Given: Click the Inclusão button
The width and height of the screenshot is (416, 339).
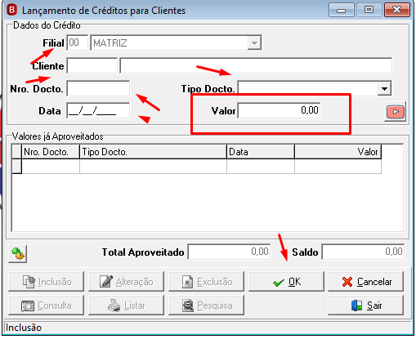Looking at the screenshot, I should [46, 282].
